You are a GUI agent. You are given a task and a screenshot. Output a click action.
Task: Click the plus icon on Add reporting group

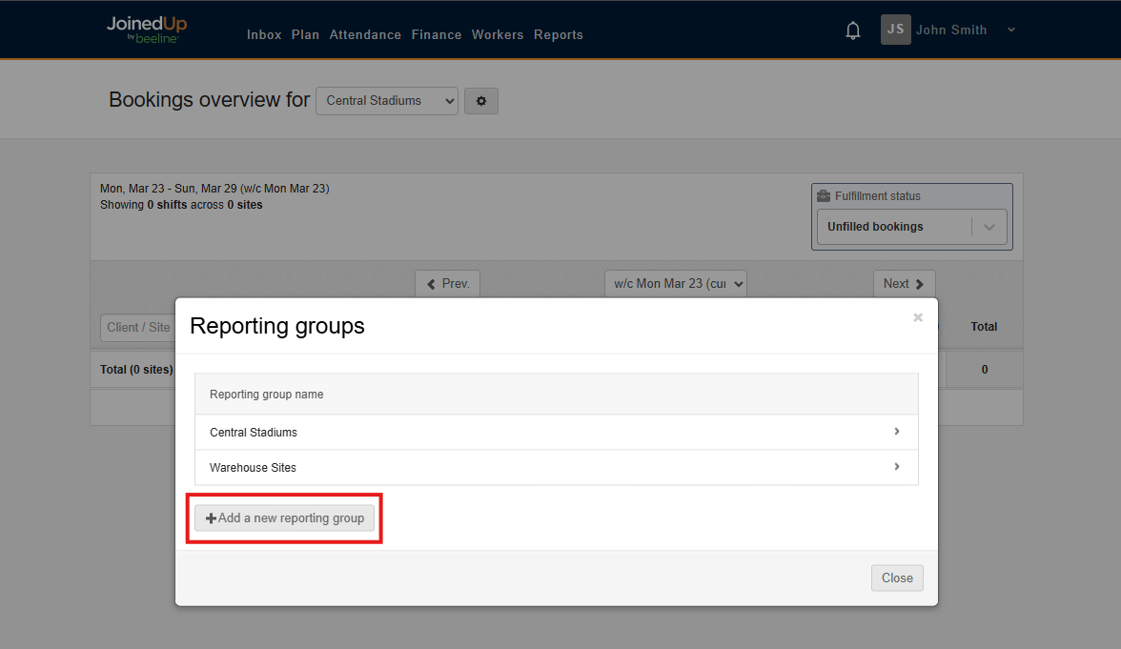point(211,517)
